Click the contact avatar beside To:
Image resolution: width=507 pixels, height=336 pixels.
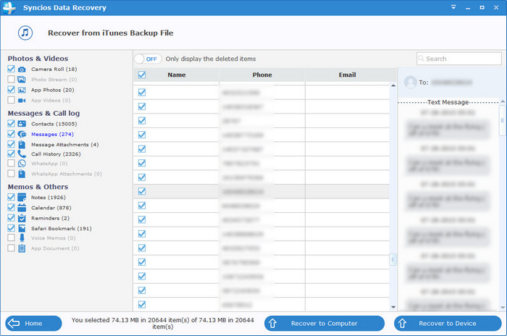point(411,82)
